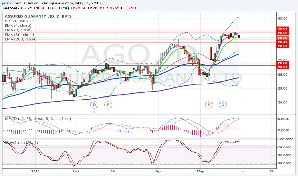Viewport: 298px width, 176px height.
Task: Click the MACD 0.0000 axis value
Action: 284,130
